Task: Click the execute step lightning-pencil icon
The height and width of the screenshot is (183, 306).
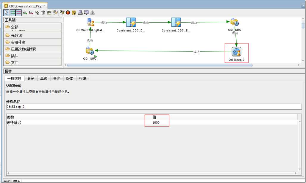Action: [62, 13]
